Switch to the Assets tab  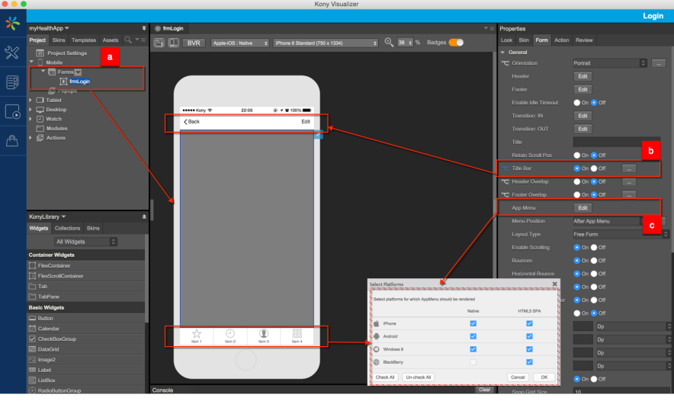(x=111, y=40)
